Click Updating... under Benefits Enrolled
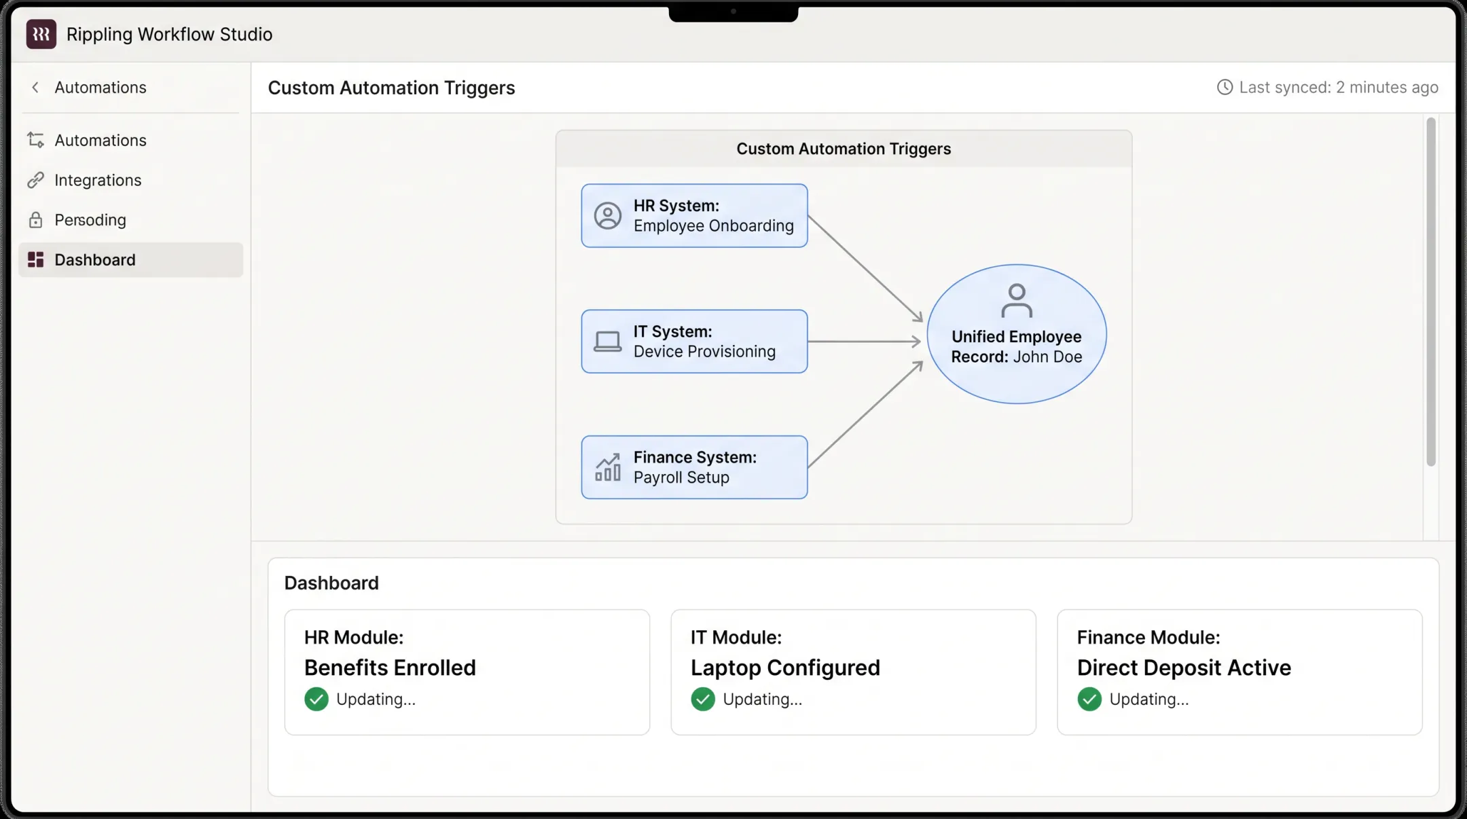The width and height of the screenshot is (1467, 819). [376, 699]
